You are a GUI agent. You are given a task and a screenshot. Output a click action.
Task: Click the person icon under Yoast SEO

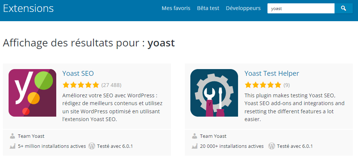[13, 136]
